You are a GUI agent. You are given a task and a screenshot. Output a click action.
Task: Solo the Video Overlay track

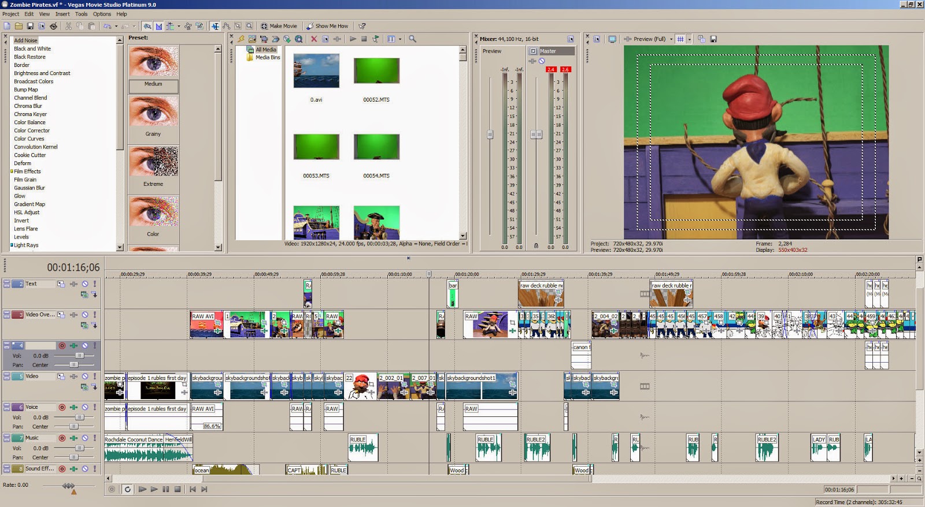point(95,315)
